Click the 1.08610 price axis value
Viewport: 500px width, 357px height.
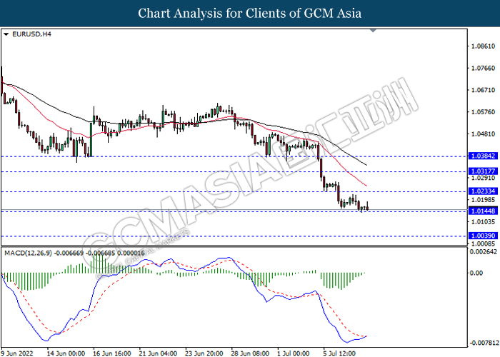[x=483, y=46]
